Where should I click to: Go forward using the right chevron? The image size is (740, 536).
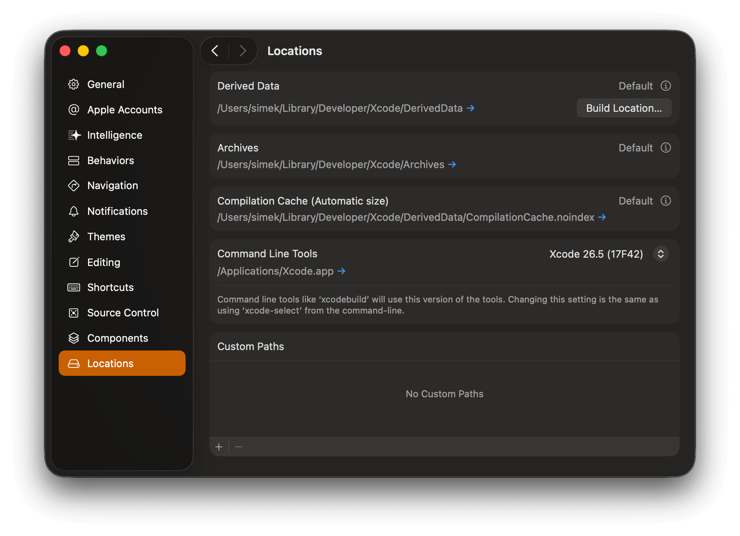click(243, 51)
